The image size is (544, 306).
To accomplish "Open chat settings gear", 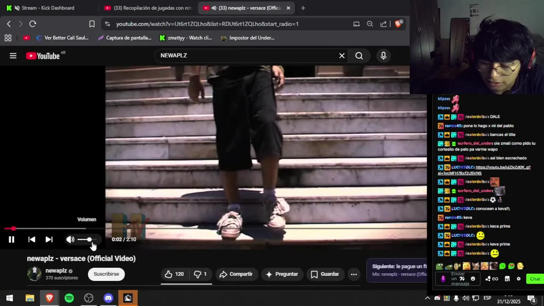I will pyautogui.click(x=518, y=279).
